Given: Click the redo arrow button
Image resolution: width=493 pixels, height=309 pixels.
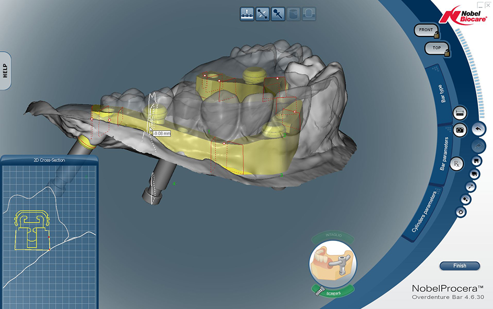Looking at the screenshot, I should (x=477, y=145).
